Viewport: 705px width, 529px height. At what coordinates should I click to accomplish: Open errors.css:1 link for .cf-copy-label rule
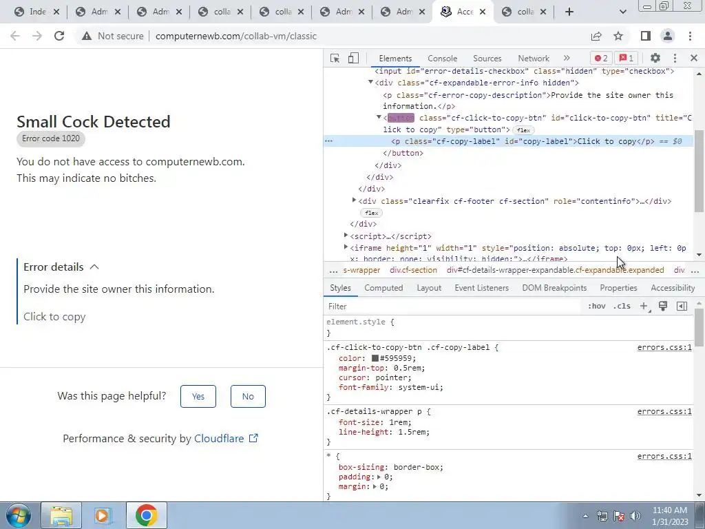[x=664, y=347]
